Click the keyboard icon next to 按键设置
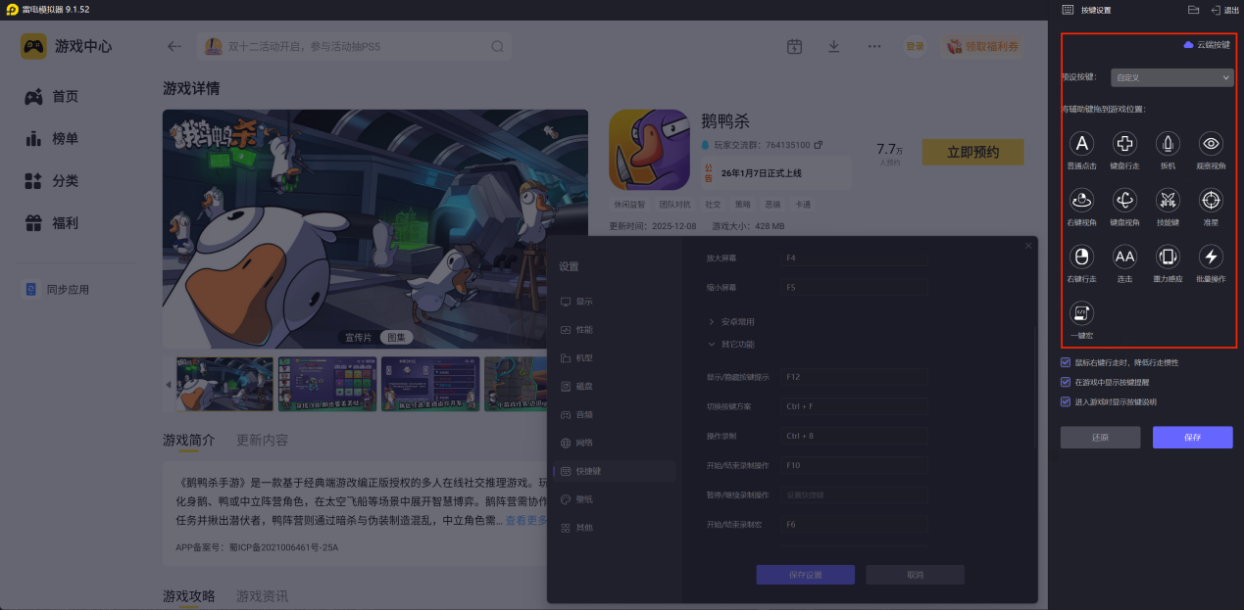The width and height of the screenshot is (1244, 610). click(1068, 10)
